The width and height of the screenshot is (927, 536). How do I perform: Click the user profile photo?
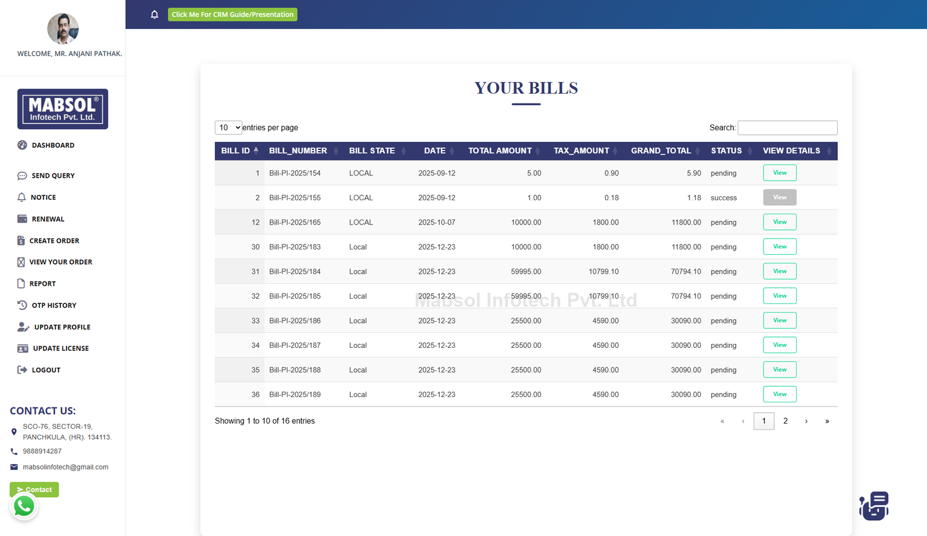pyautogui.click(x=63, y=29)
